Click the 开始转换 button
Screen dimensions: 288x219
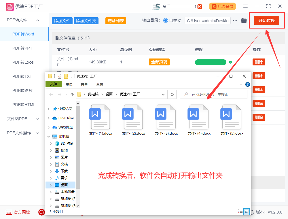coord(266,20)
